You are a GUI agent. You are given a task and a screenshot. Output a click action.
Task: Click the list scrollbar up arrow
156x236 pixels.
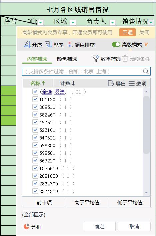click(146, 92)
